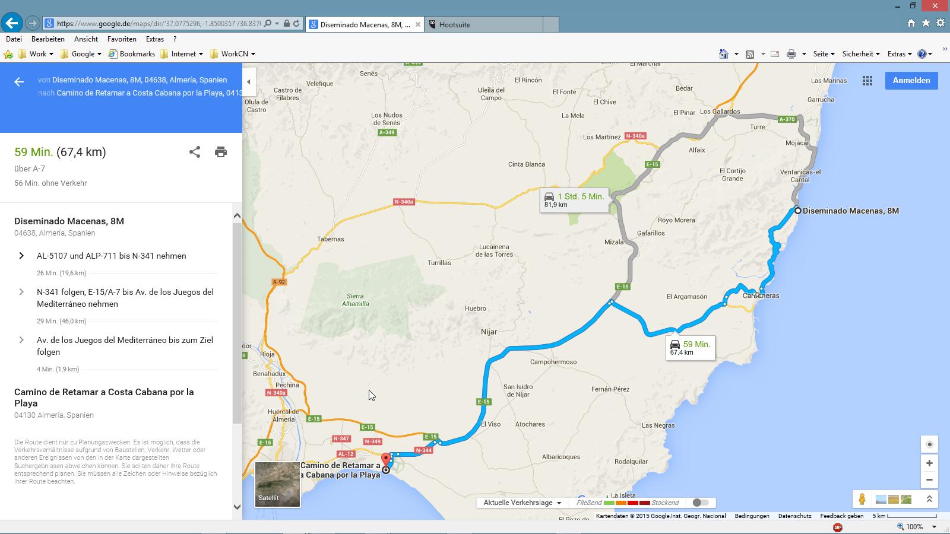The image size is (950, 534).
Task: Open the Favoriten menu
Action: click(122, 39)
